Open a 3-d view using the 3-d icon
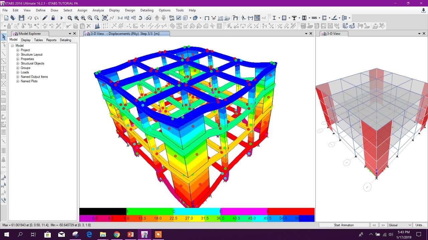428x240 pixels. [x=120, y=18]
